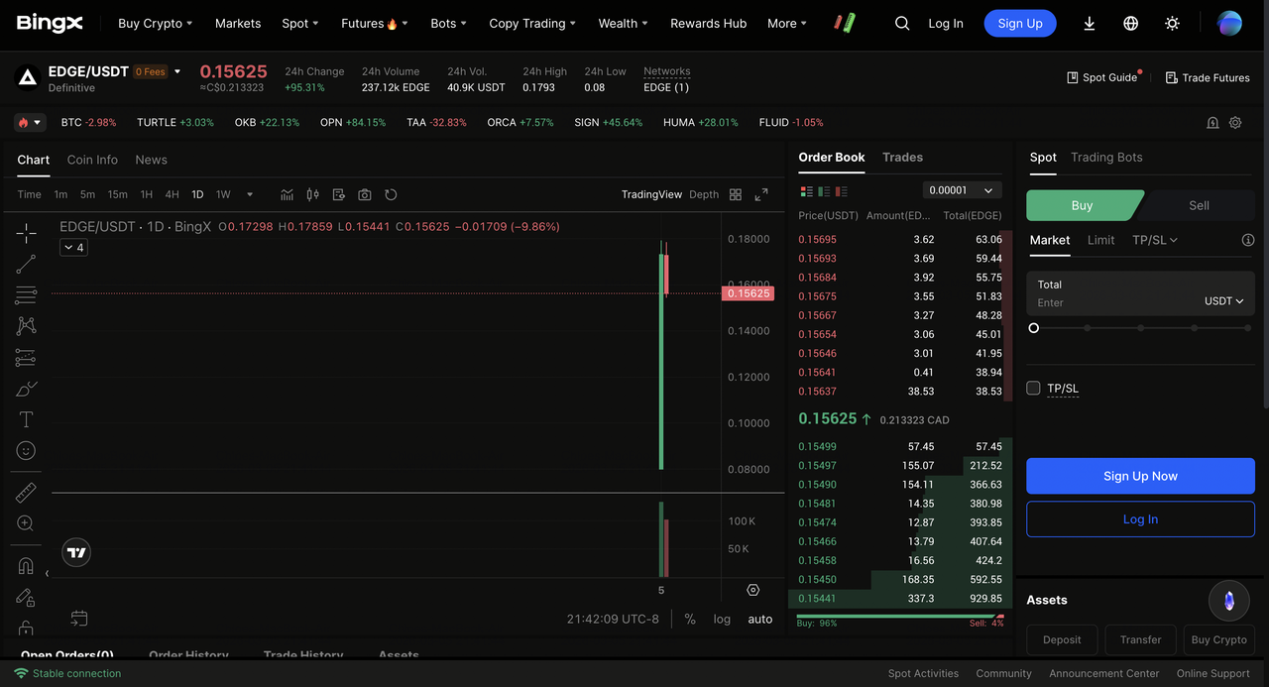
Task: Choose the brush drawing tool
Action: (26, 389)
